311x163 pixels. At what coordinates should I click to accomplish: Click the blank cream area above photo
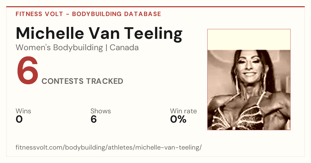pyautogui.click(x=249, y=39)
